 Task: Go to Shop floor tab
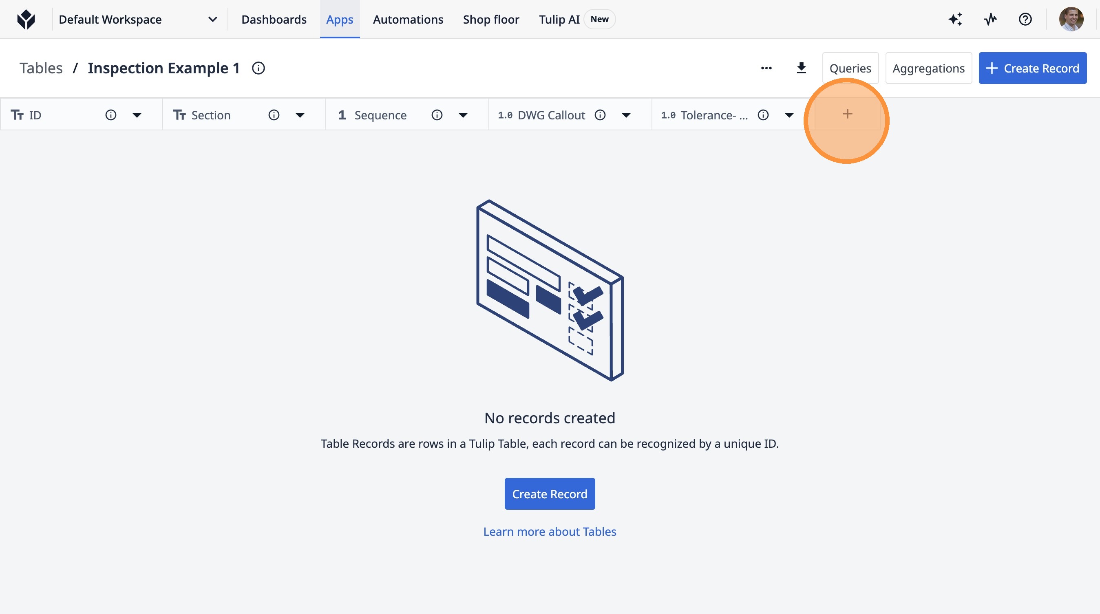click(490, 19)
